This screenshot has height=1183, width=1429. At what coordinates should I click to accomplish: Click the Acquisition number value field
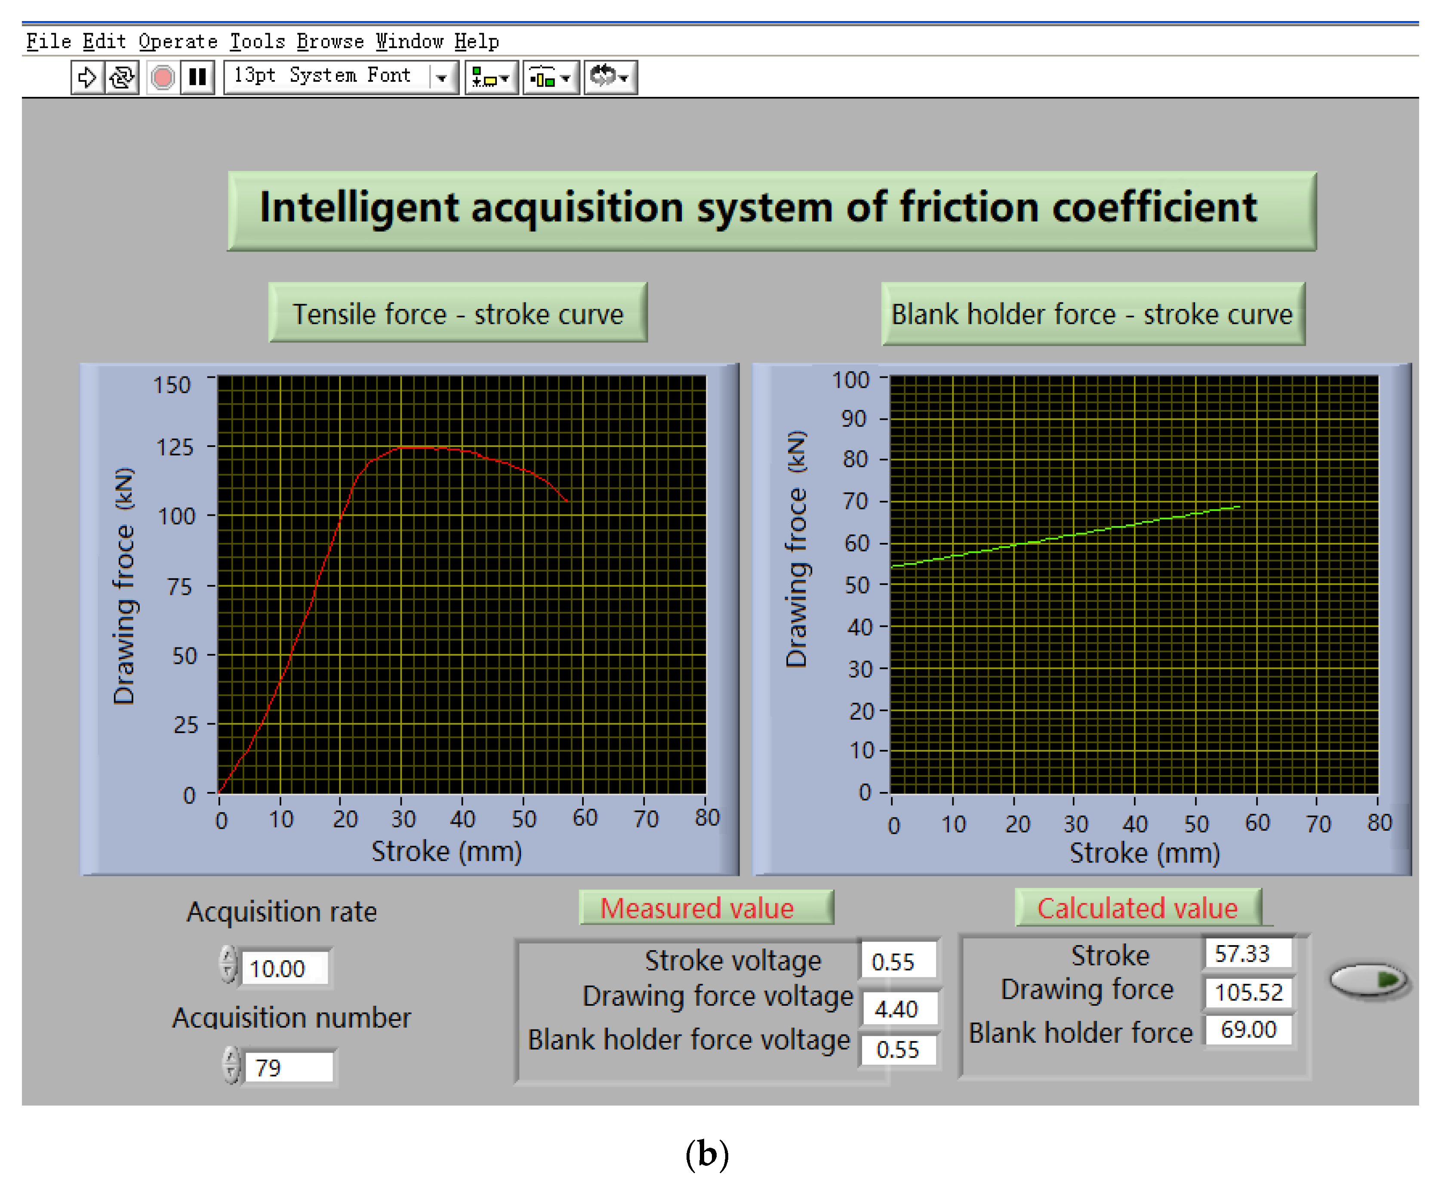(x=289, y=1067)
